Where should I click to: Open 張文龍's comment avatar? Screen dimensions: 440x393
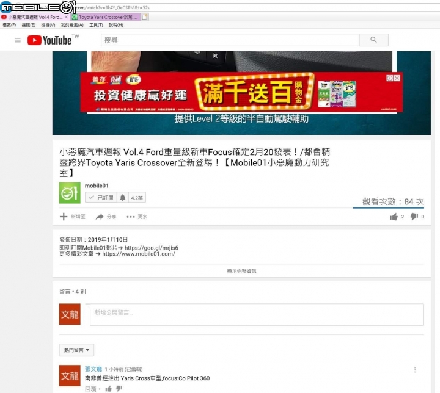[x=70, y=376]
